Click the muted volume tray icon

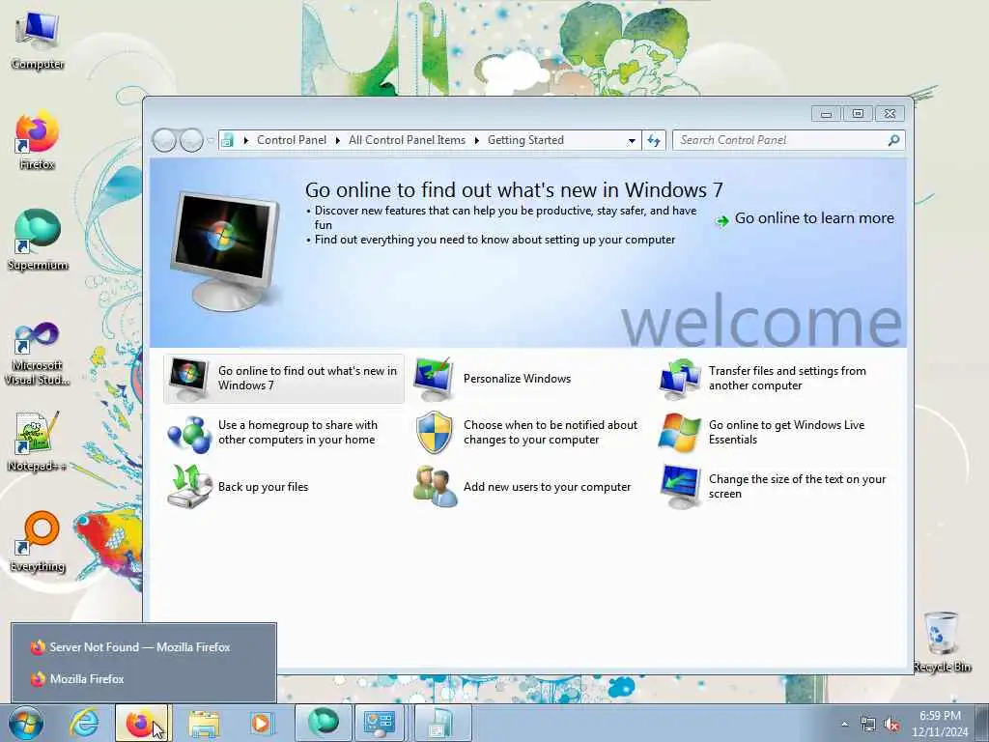coord(891,725)
